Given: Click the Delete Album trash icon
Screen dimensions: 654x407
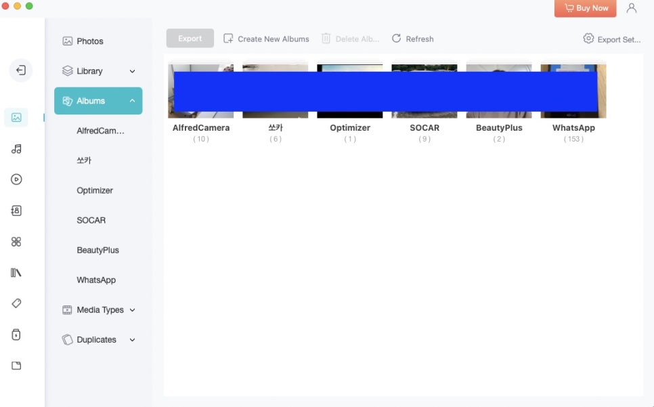Looking at the screenshot, I should (x=326, y=39).
